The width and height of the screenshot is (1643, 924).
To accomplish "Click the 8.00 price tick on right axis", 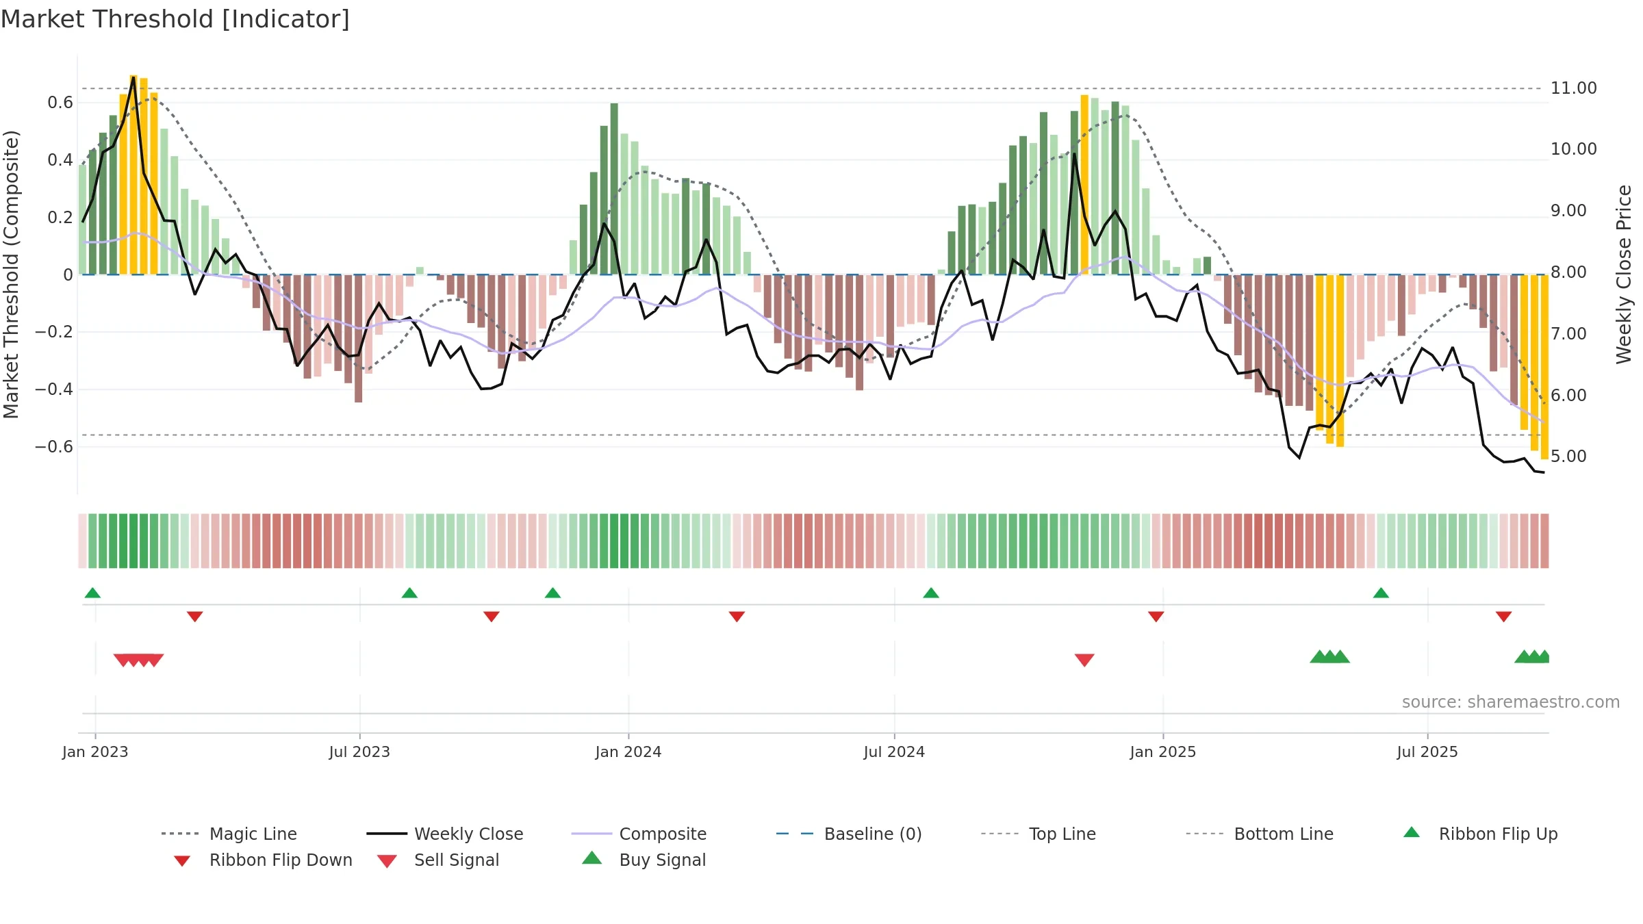I will (x=1569, y=272).
